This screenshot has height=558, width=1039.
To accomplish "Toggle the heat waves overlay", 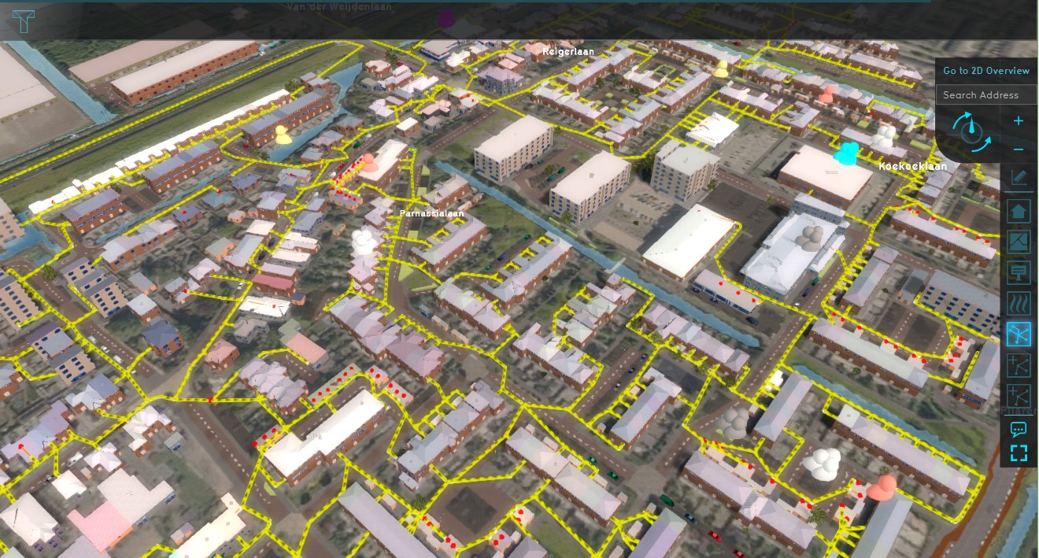I will click(1019, 303).
